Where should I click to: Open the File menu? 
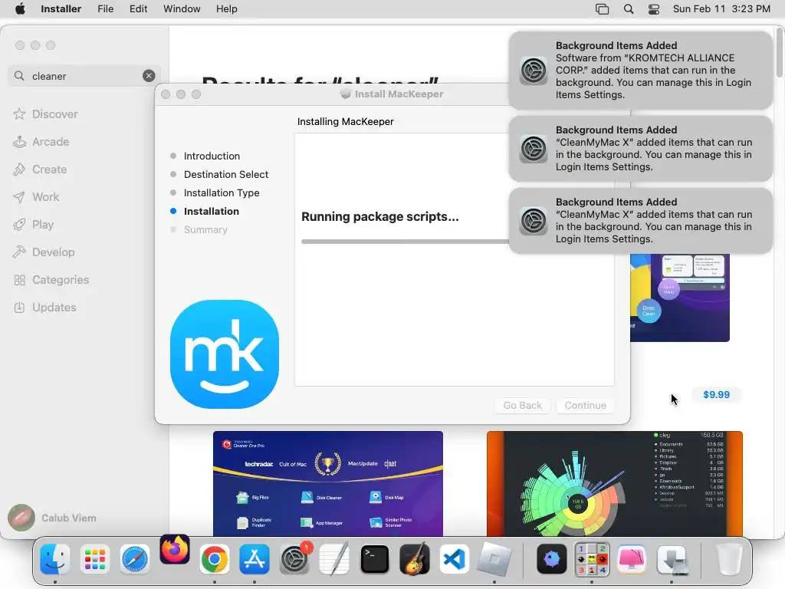[x=105, y=9]
